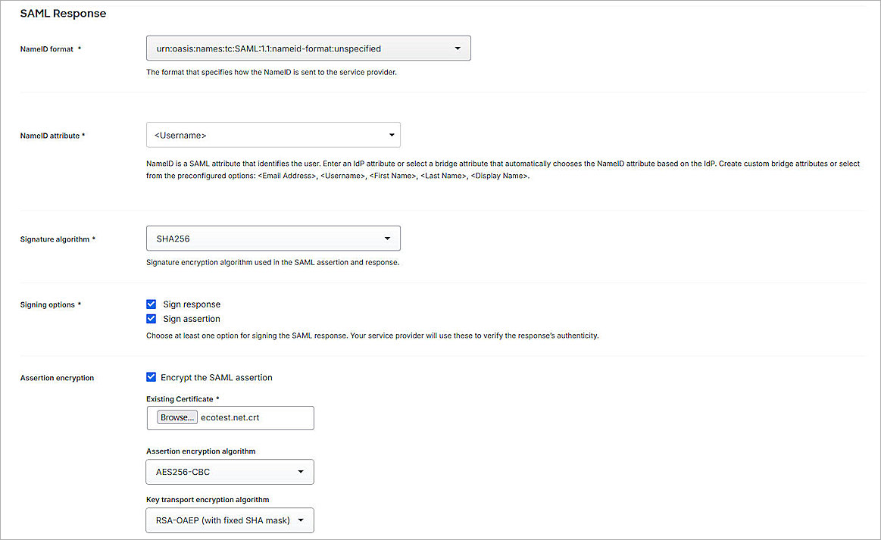Toggle Encrypt the SAML assertion

[x=151, y=377]
